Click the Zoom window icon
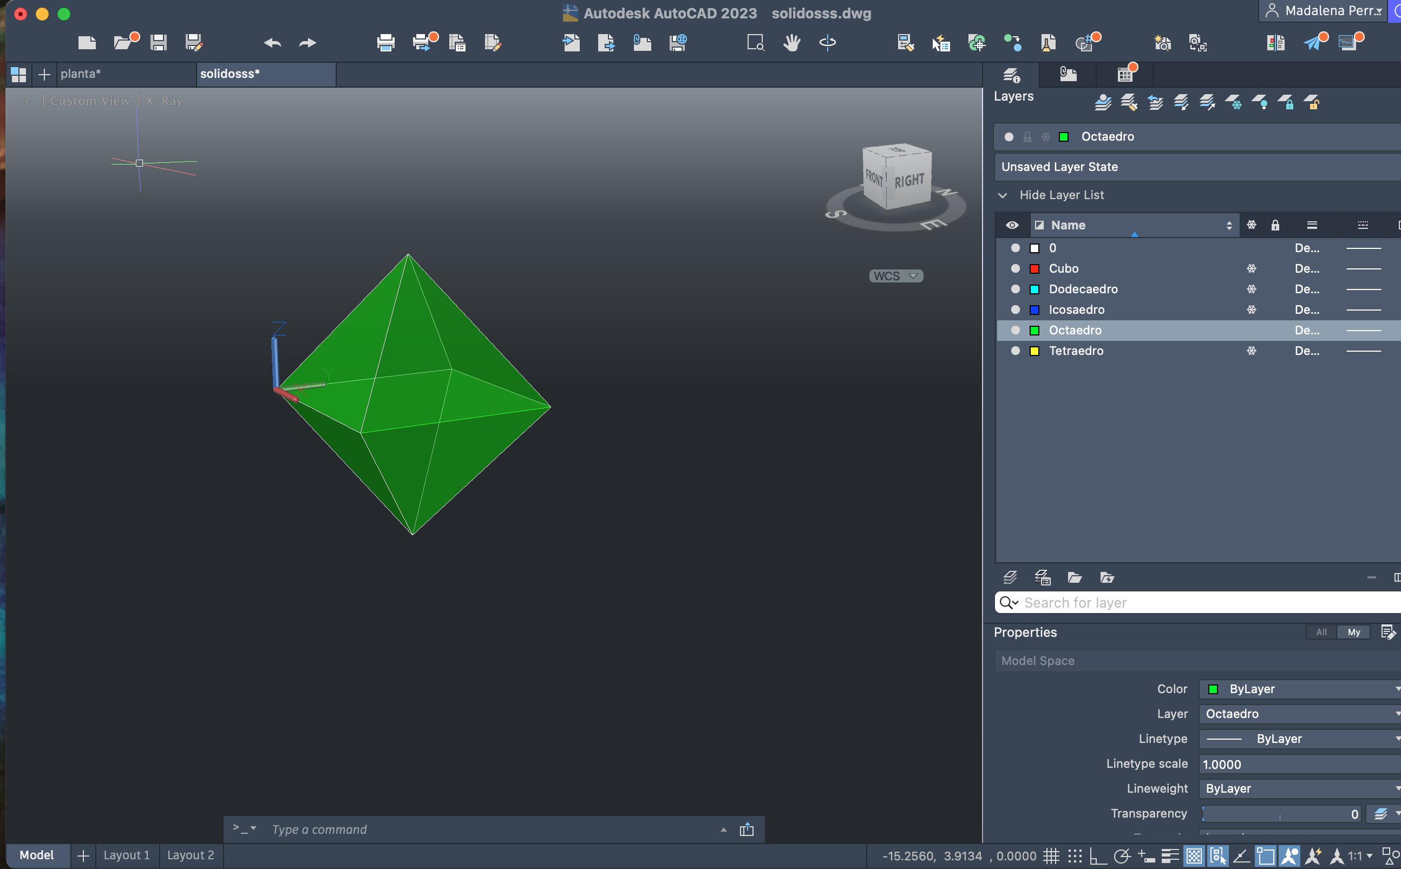1401x869 pixels. click(755, 43)
